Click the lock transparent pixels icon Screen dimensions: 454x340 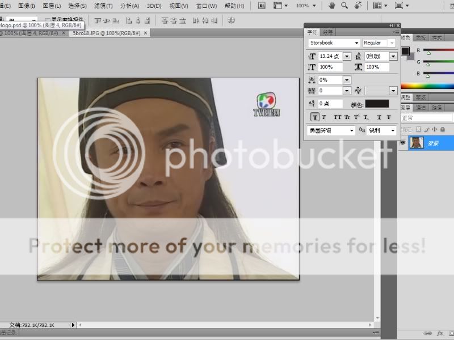pyautogui.click(x=418, y=129)
